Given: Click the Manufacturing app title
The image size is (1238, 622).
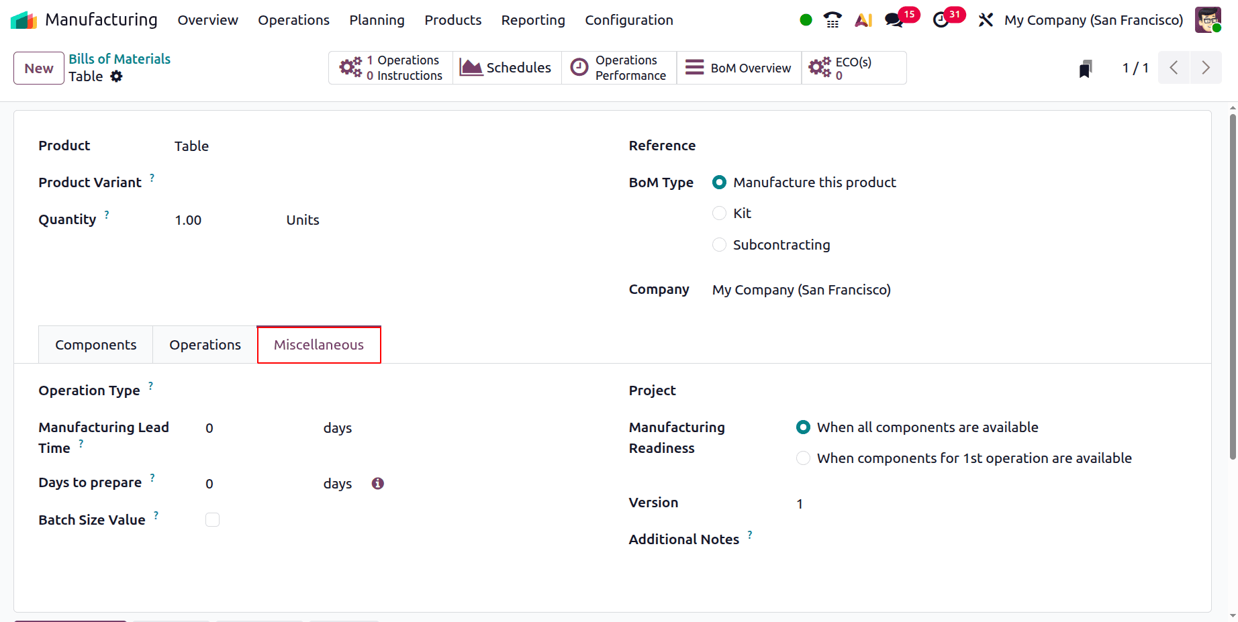Looking at the screenshot, I should (x=101, y=20).
